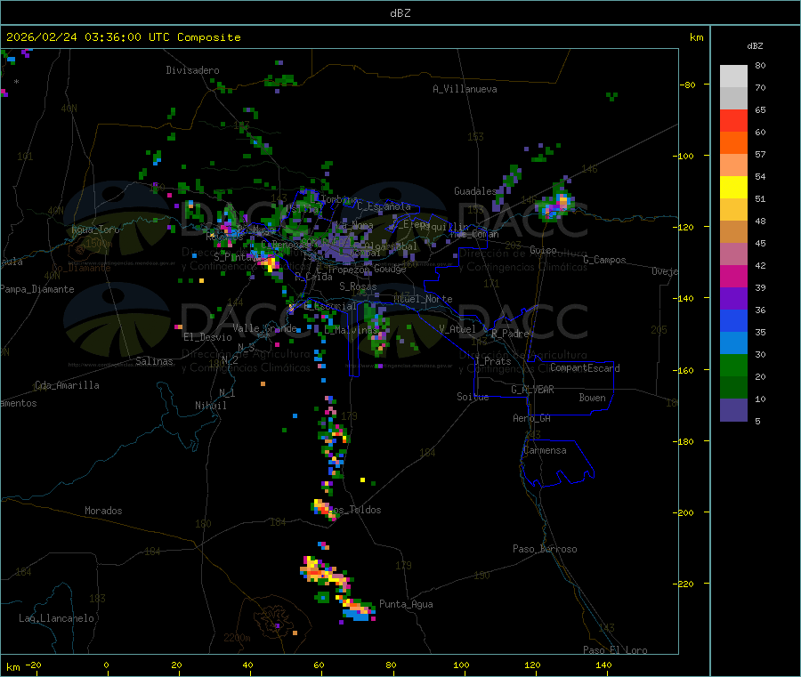Click the Lag.Llancanelo label
The image size is (801, 677).
[56, 618]
